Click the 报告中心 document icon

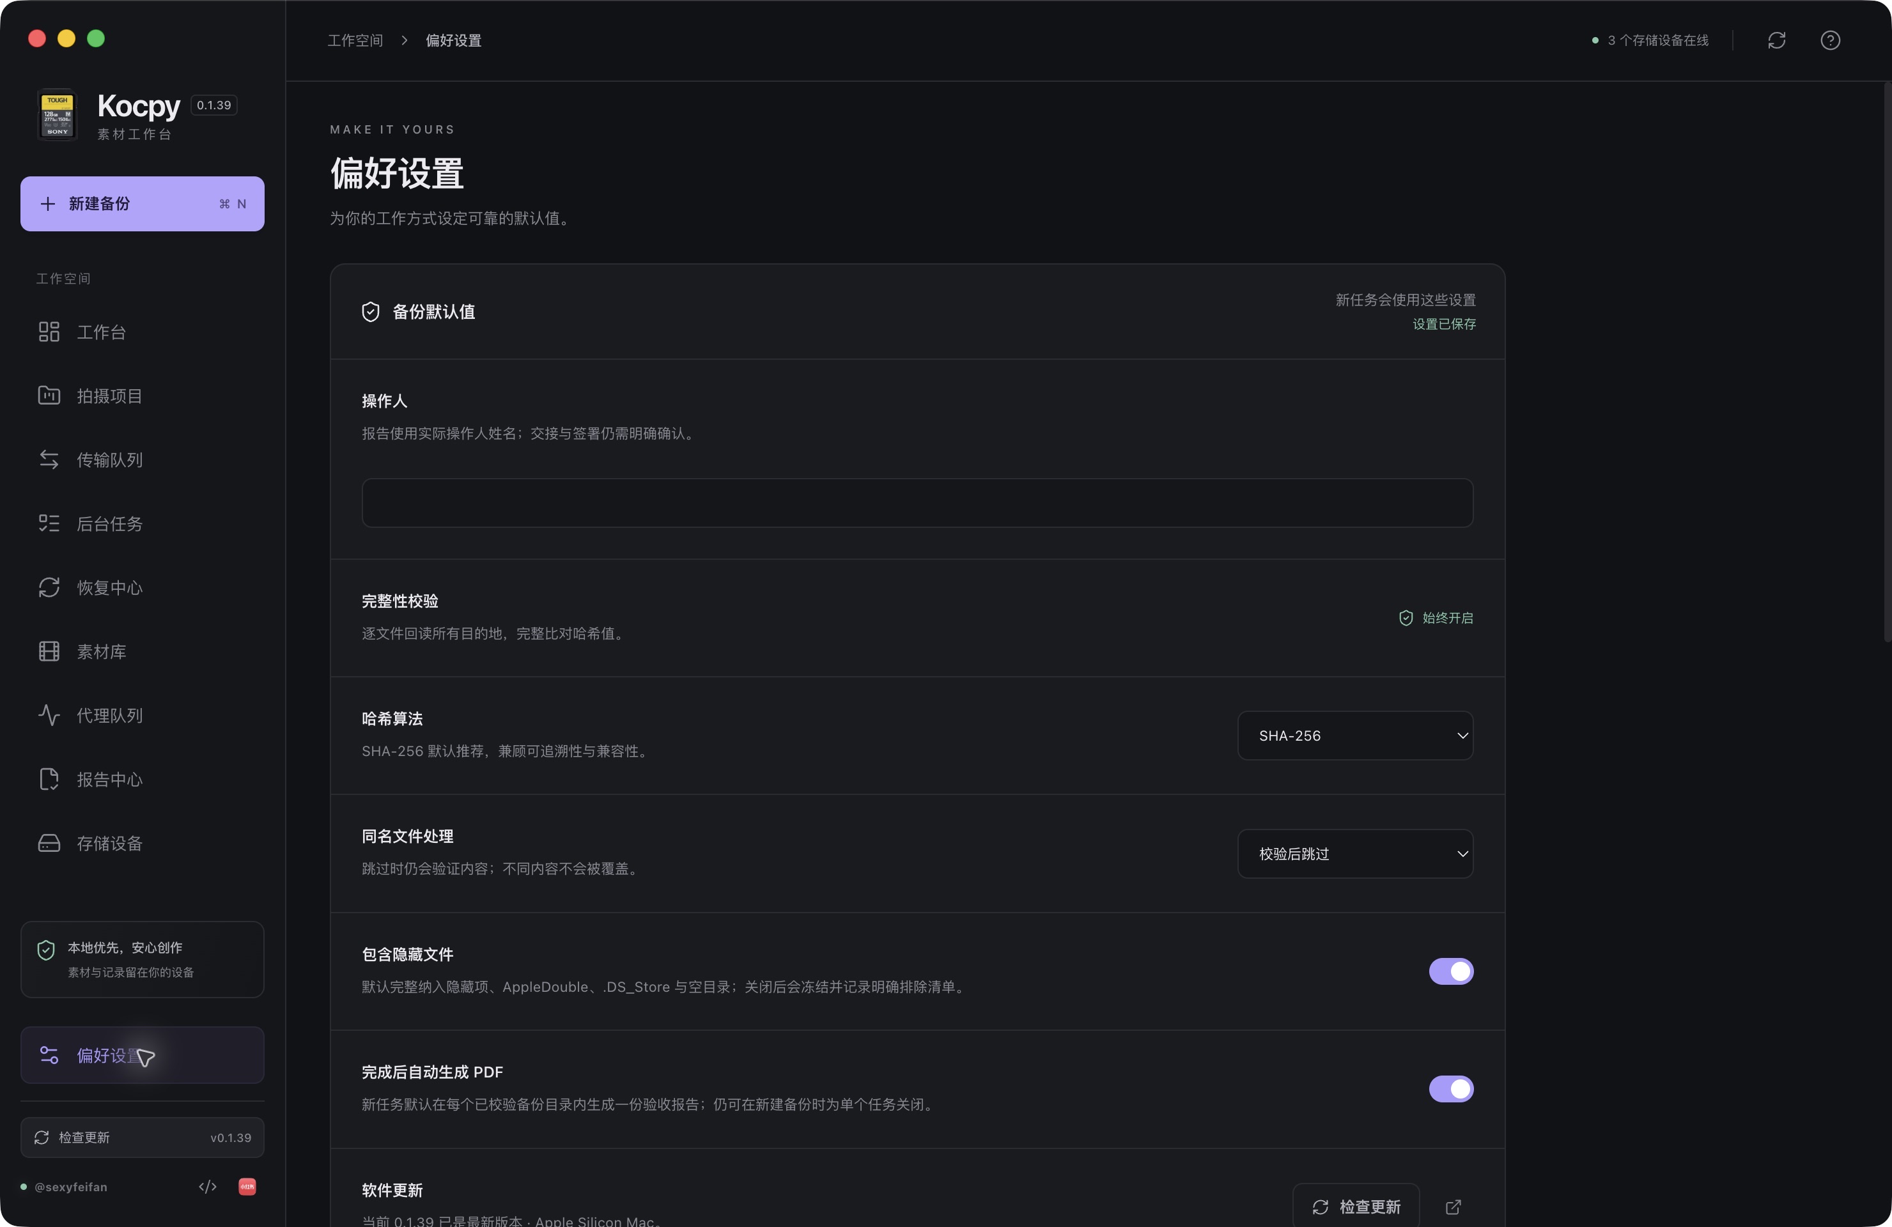click(x=49, y=780)
